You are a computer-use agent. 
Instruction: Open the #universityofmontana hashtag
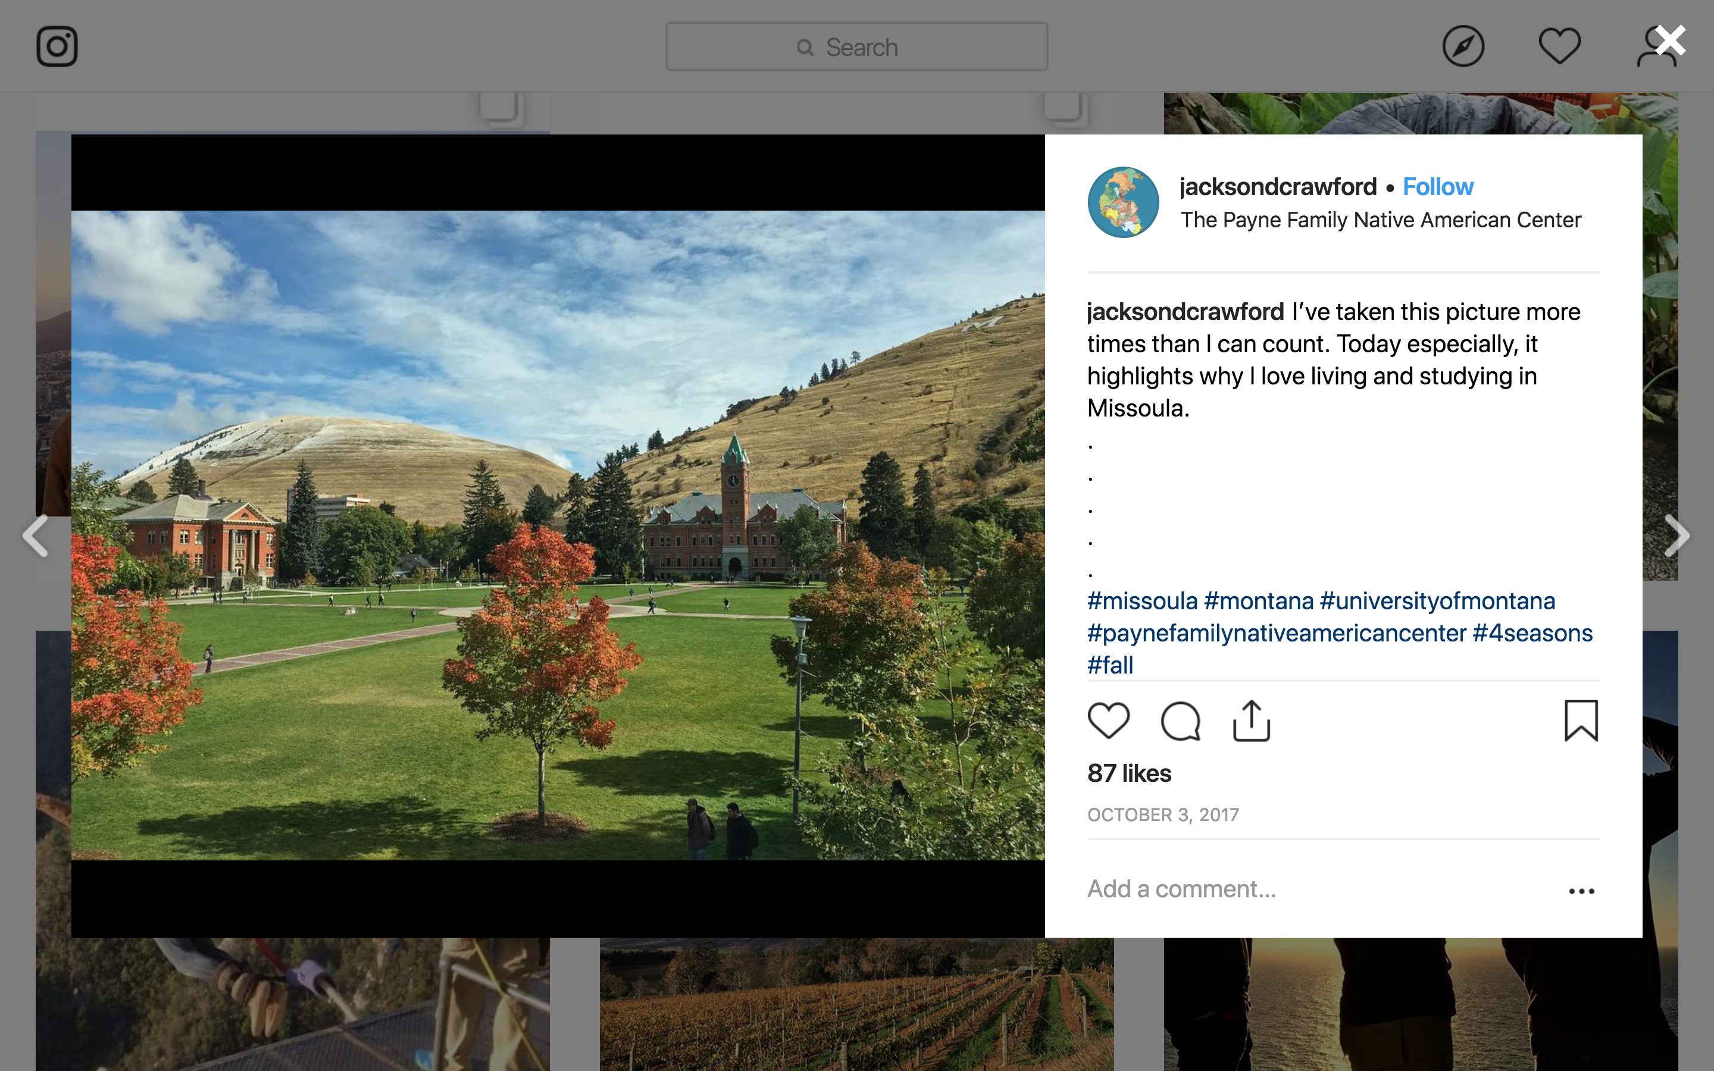(x=1438, y=602)
